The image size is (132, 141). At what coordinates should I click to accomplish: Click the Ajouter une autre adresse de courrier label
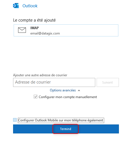click(40, 75)
